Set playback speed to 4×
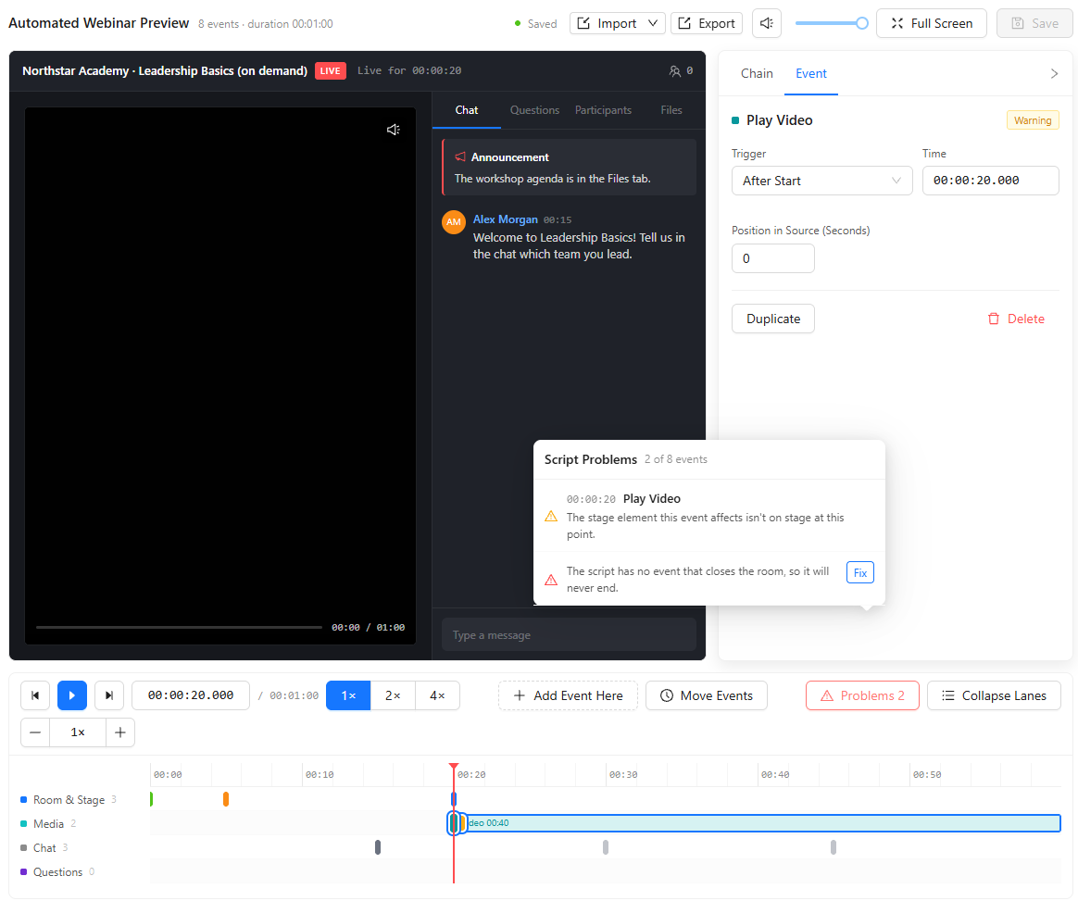1078x901 pixels. click(437, 695)
